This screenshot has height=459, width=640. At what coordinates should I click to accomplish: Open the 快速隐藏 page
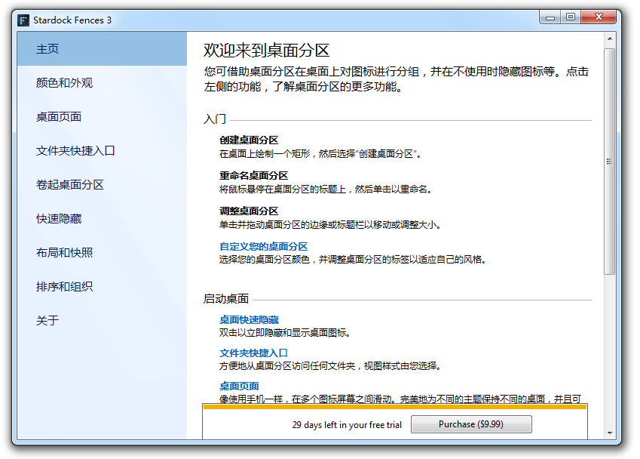tap(59, 219)
